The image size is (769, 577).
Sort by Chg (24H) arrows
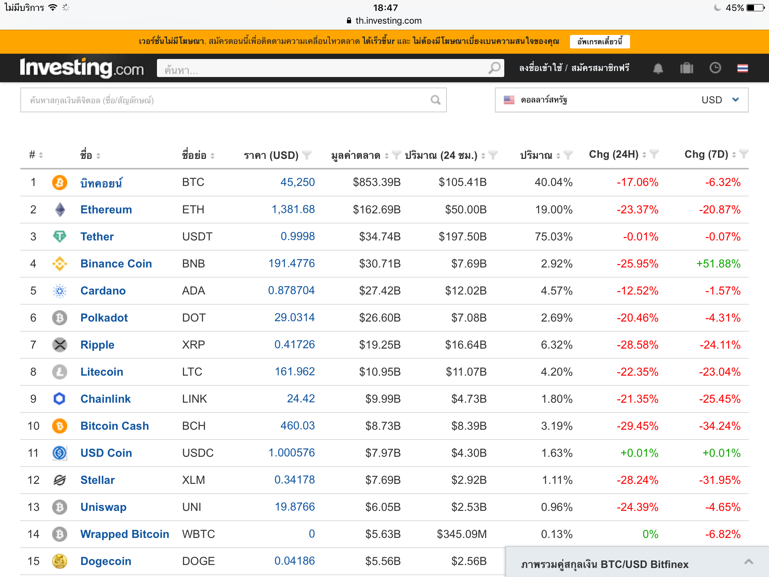pos(644,154)
